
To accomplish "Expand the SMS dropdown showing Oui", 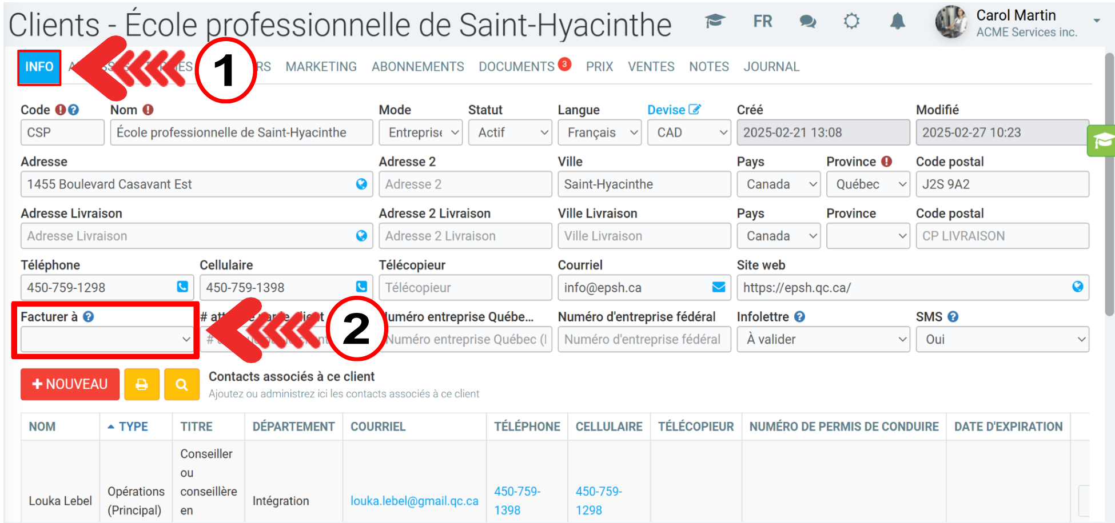I will click(1002, 339).
